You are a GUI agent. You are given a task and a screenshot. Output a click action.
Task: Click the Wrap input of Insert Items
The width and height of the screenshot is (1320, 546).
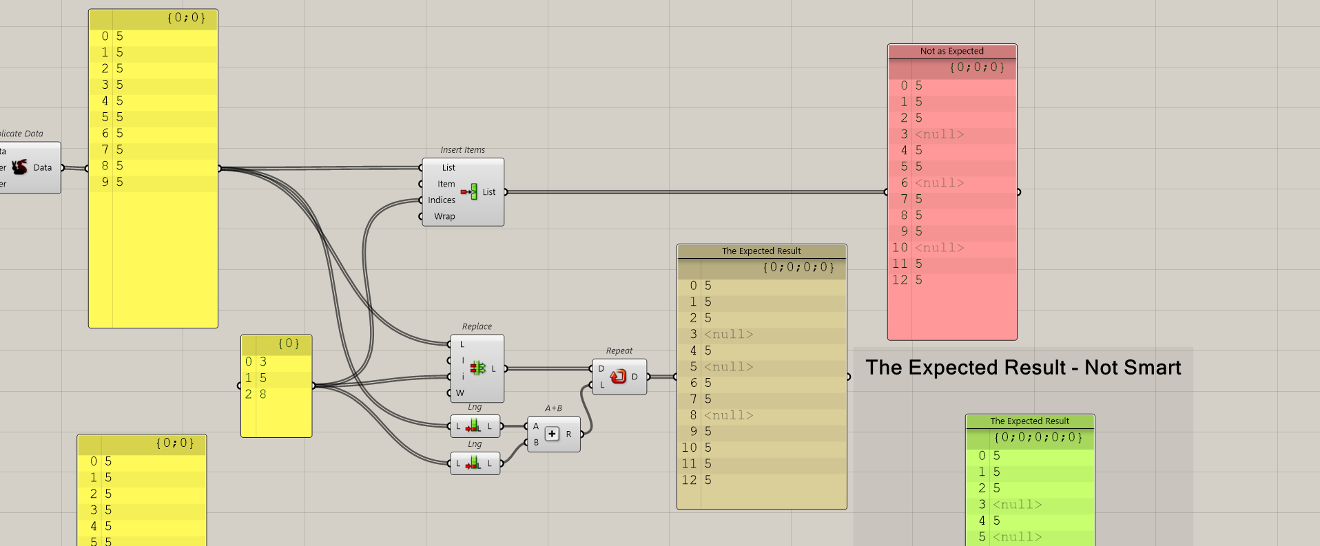[x=444, y=216]
